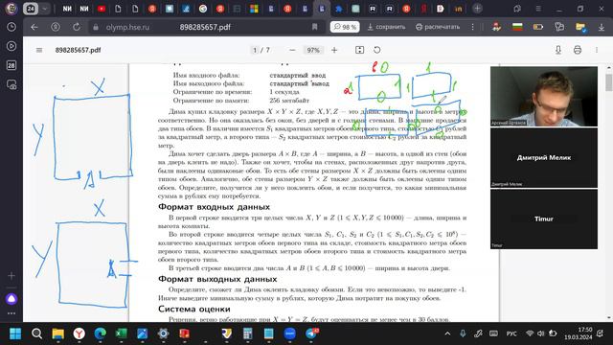Image resolution: width=613 pixels, height=345 pixels.
Task: Open the Alice assistant purple icon
Action: click(x=11, y=299)
